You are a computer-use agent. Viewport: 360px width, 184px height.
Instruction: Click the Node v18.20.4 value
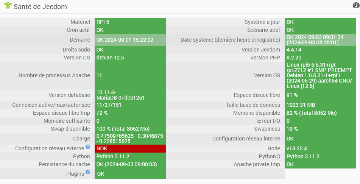[x=320, y=148]
